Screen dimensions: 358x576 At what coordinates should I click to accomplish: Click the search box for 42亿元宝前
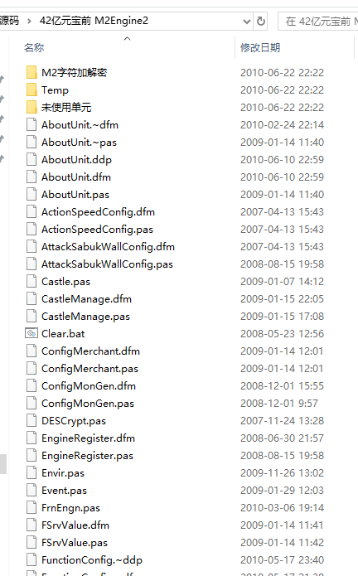[x=318, y=22]
